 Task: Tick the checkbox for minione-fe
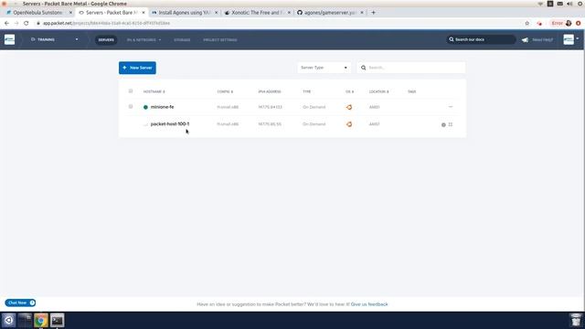(x=131, y=107)
